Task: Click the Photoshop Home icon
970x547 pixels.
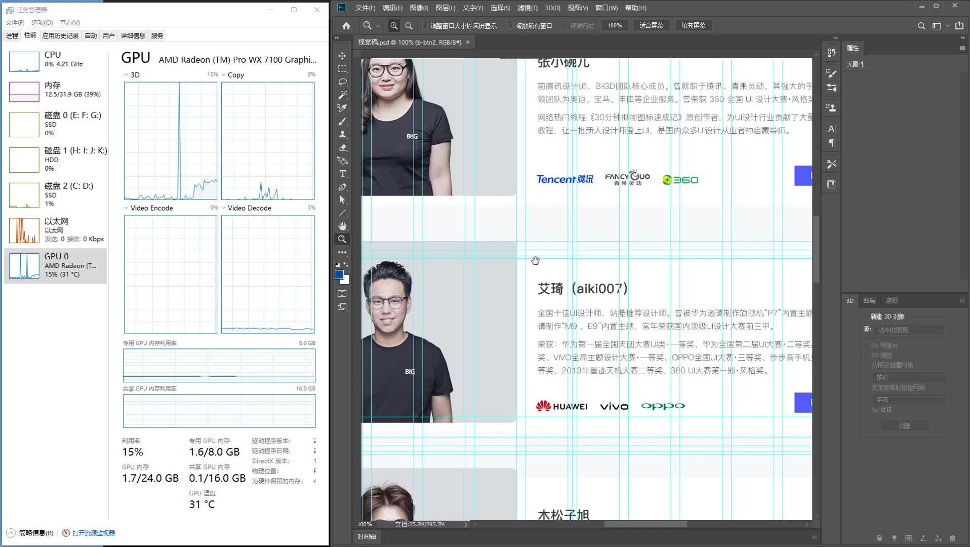Action: click(x=346, y=26)
